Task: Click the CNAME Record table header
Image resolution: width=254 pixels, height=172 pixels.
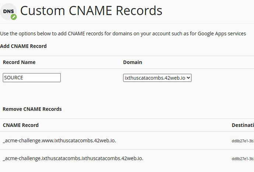Action: pos(21,125)
